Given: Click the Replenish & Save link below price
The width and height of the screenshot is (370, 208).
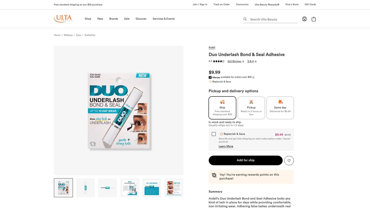Looking at the screenshot, I should 221,82.
